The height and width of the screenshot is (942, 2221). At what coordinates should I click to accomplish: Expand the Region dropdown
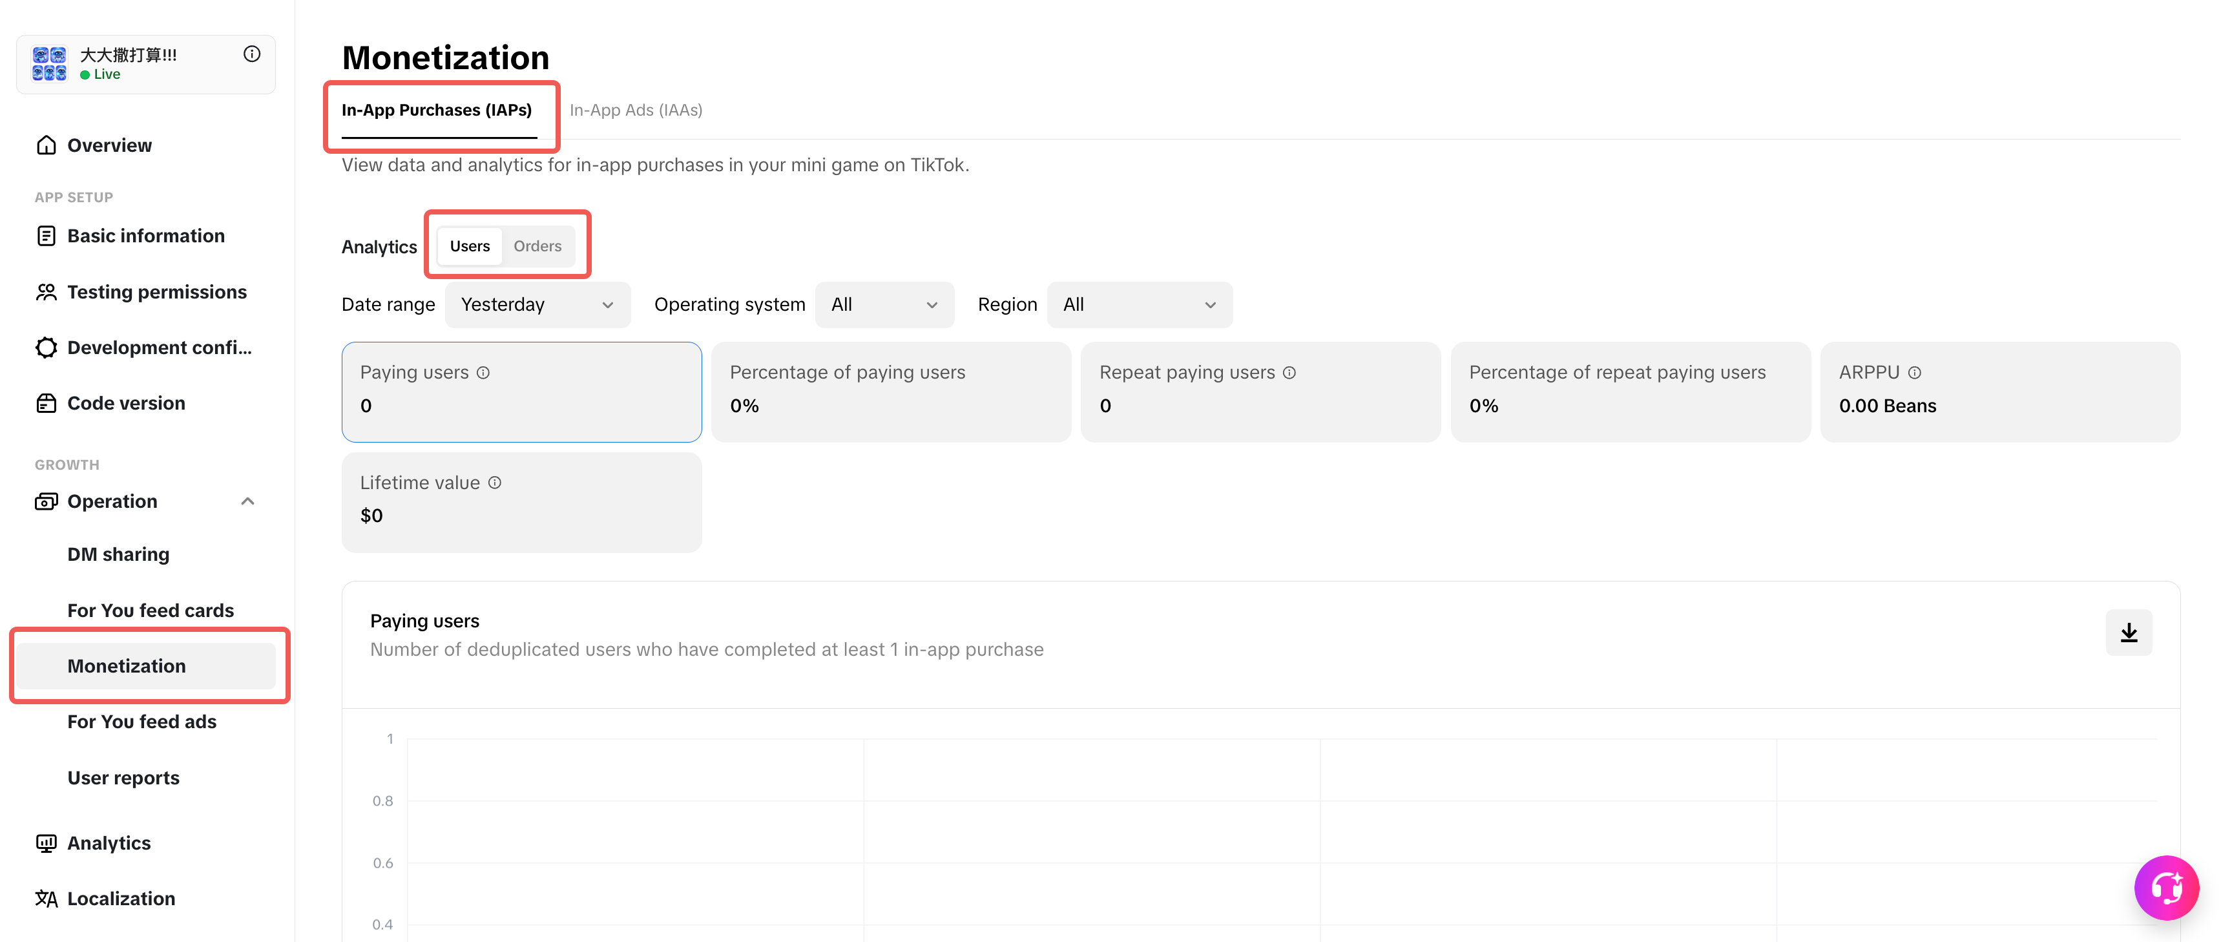coord(1139,304)
